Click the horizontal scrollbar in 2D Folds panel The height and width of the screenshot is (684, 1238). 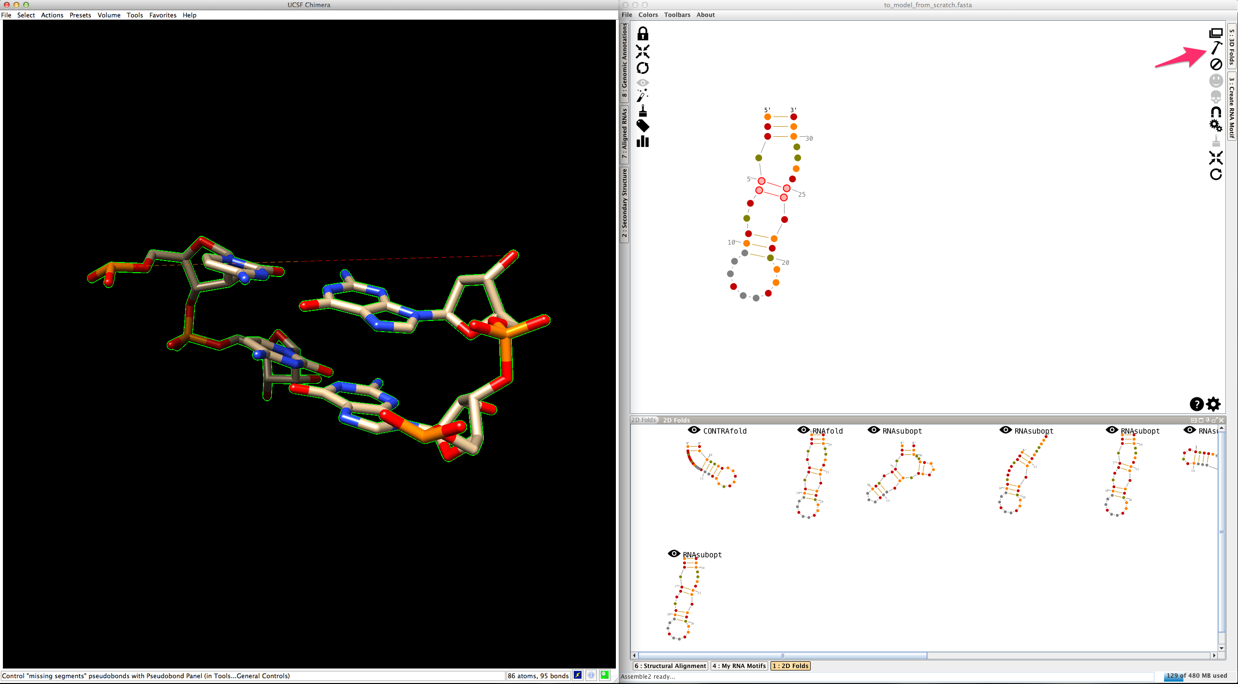click(x=783, y=655)
